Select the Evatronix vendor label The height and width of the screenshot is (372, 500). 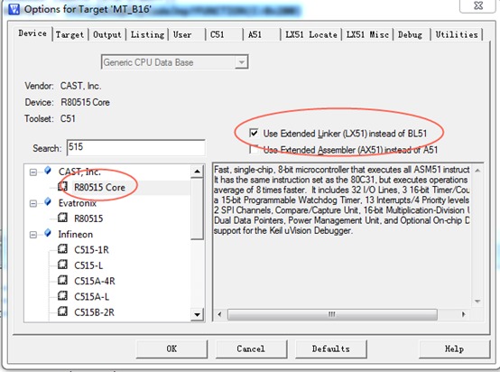[x=78, y=203]
